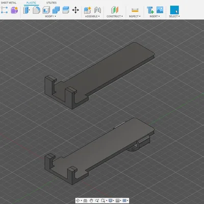Choose the Fillet tool in Modify
204x204 pixels.
(x=36, y=10)
